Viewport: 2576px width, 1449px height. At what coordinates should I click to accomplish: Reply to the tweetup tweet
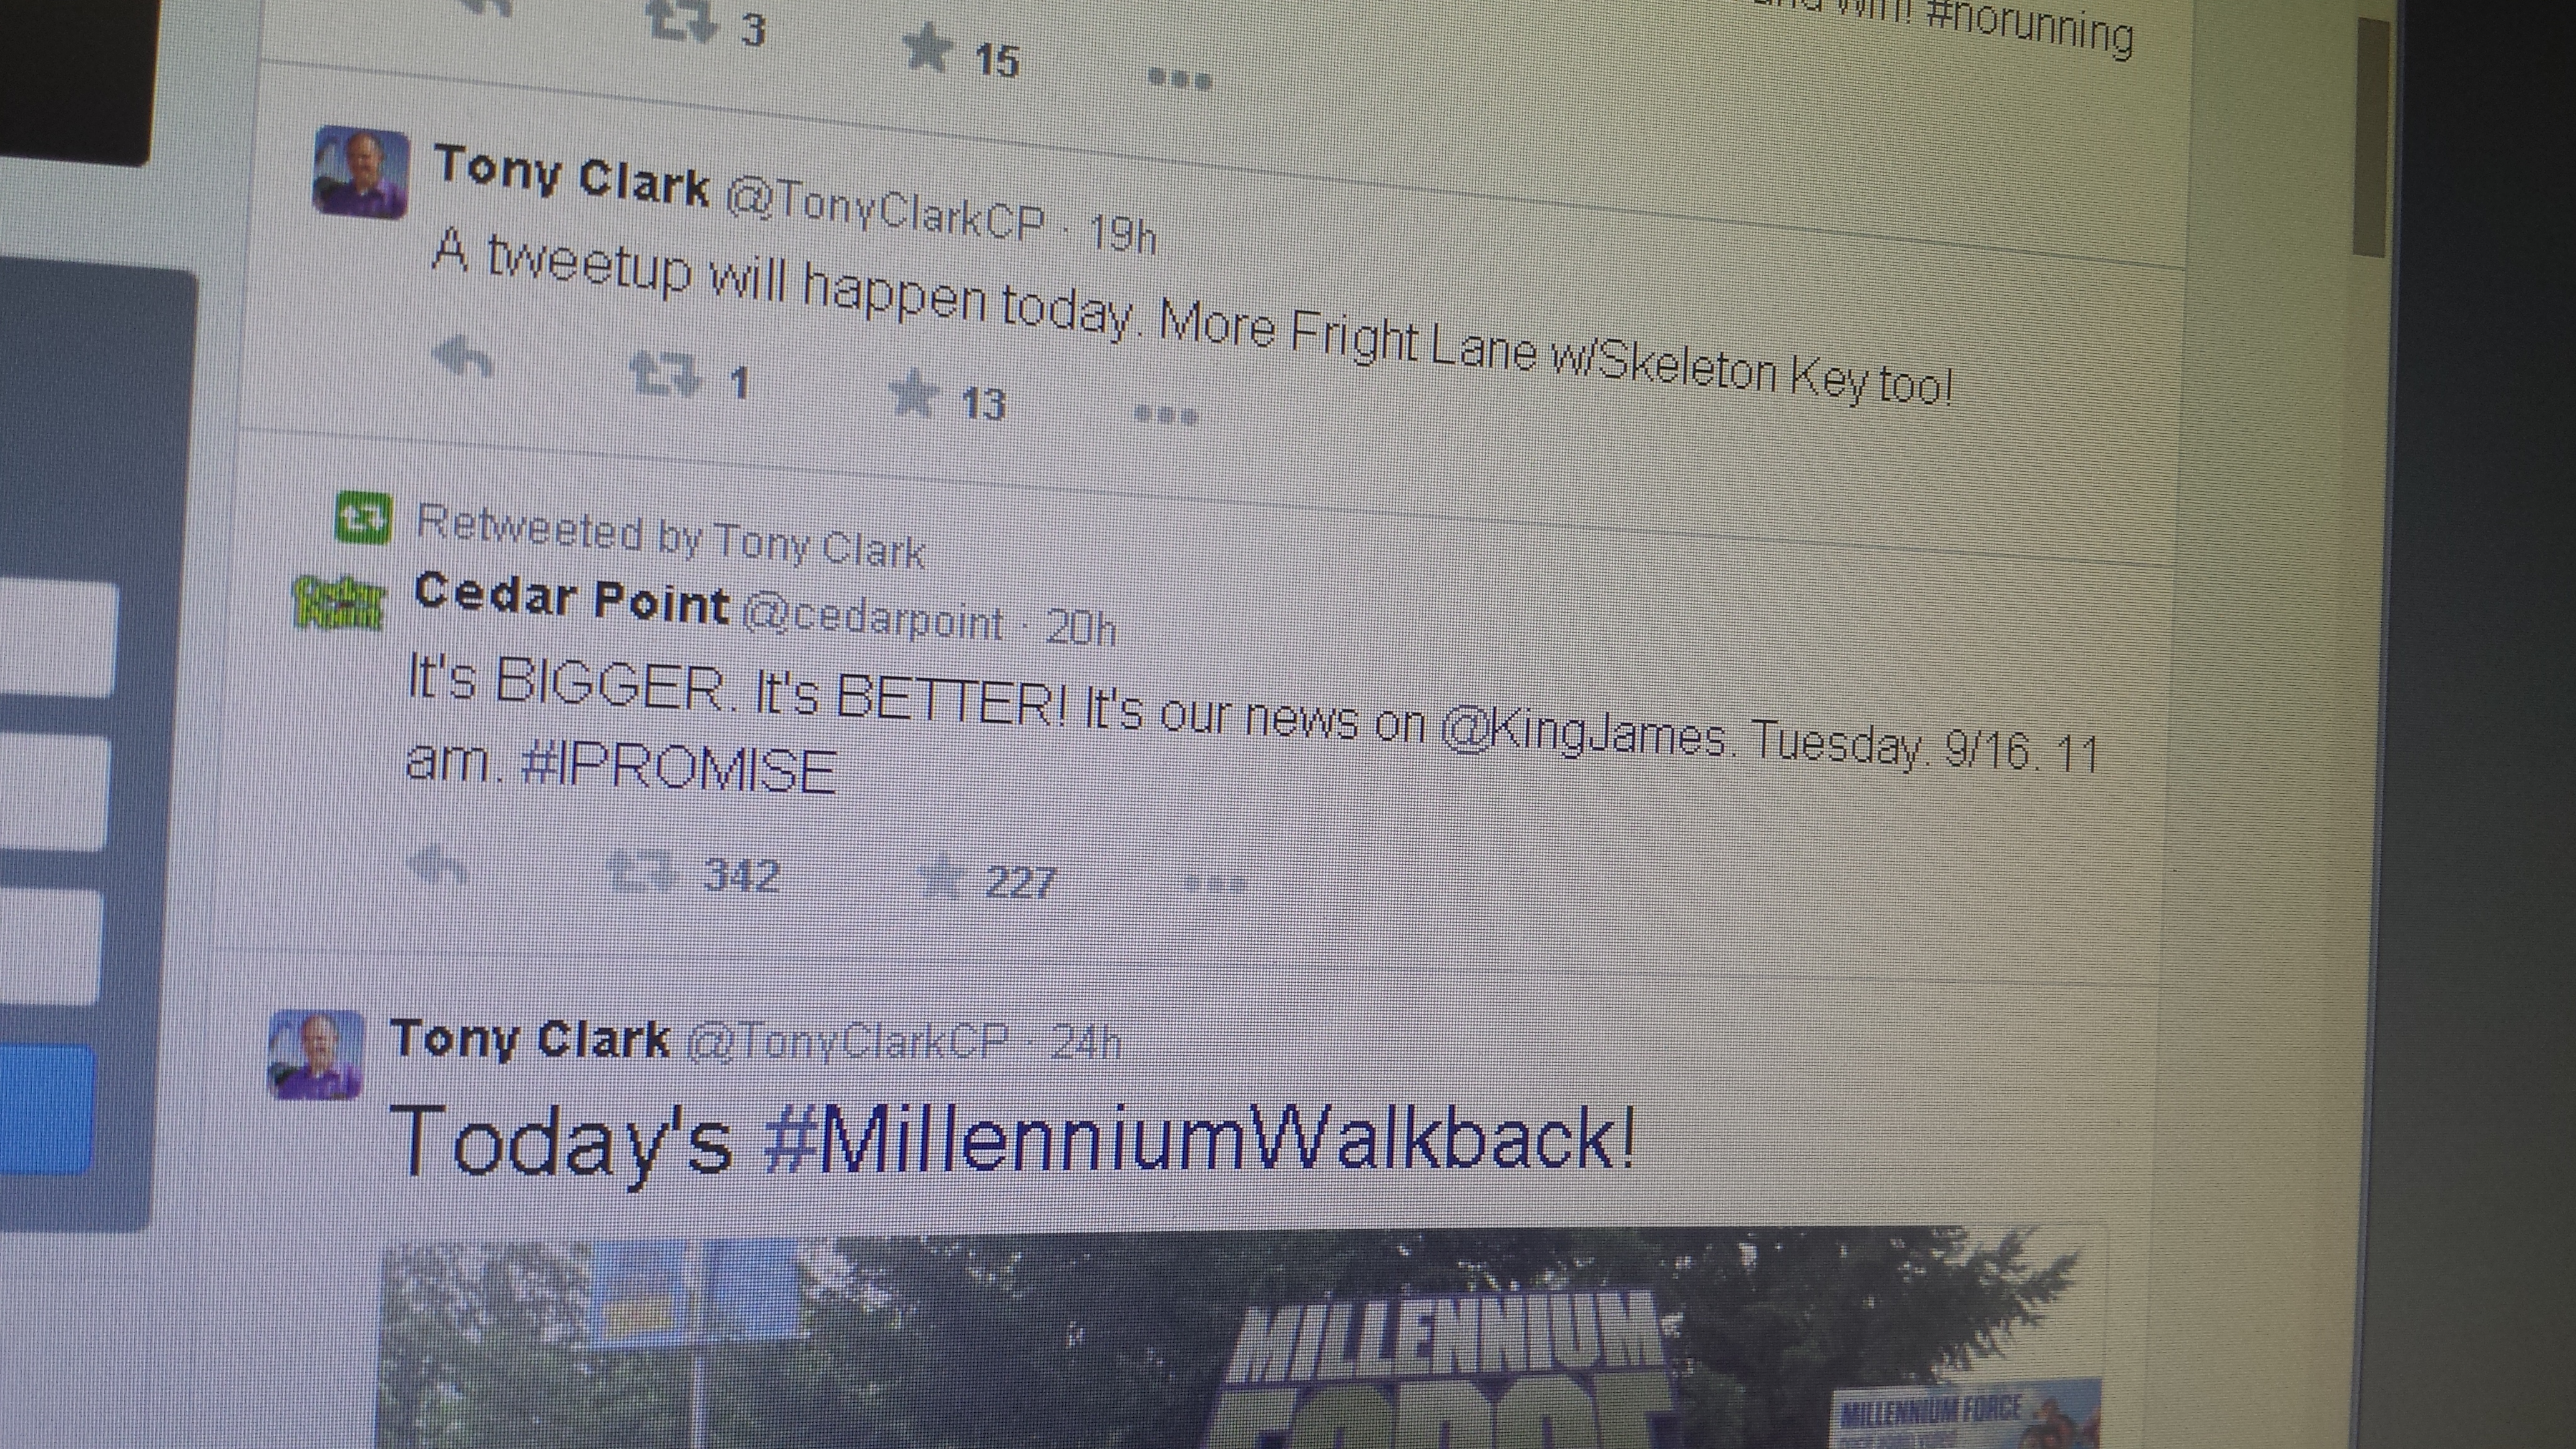tap(463, 357)
